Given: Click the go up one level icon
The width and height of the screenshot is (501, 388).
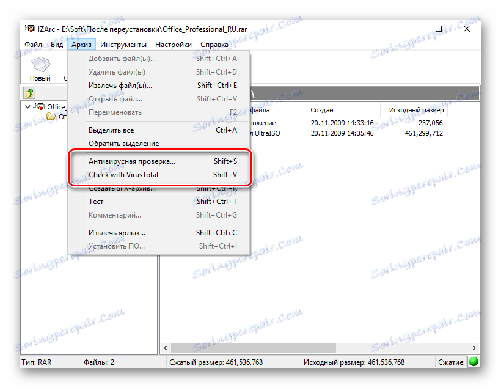Looking at the screenshot, I should 29,93.
